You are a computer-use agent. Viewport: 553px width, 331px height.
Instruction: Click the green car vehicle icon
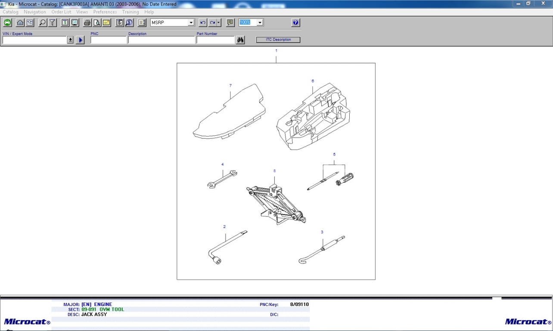tap(7, 22)
